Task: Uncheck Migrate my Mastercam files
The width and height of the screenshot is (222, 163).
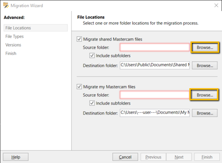Action: pos(79,86)
